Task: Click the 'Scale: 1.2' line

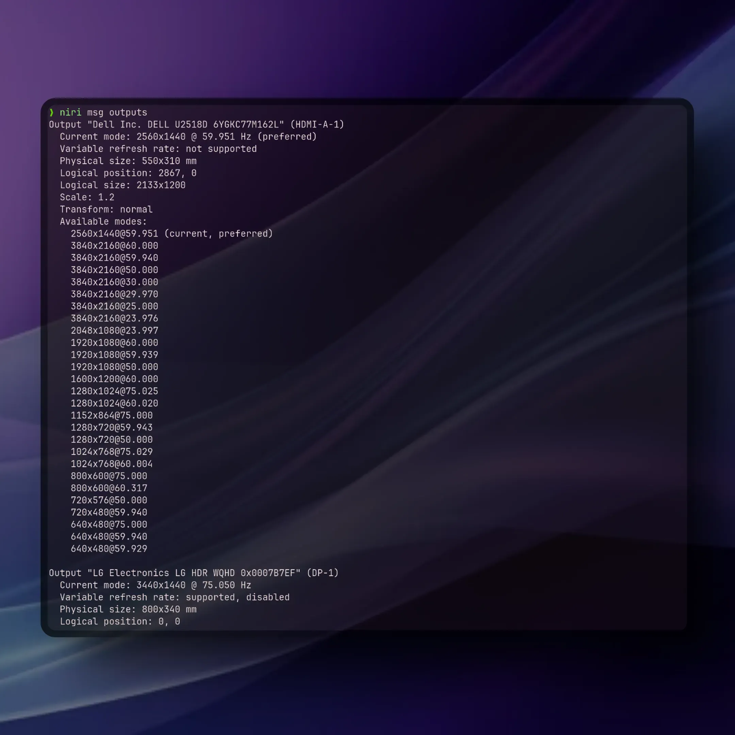Action: point(87,197)
